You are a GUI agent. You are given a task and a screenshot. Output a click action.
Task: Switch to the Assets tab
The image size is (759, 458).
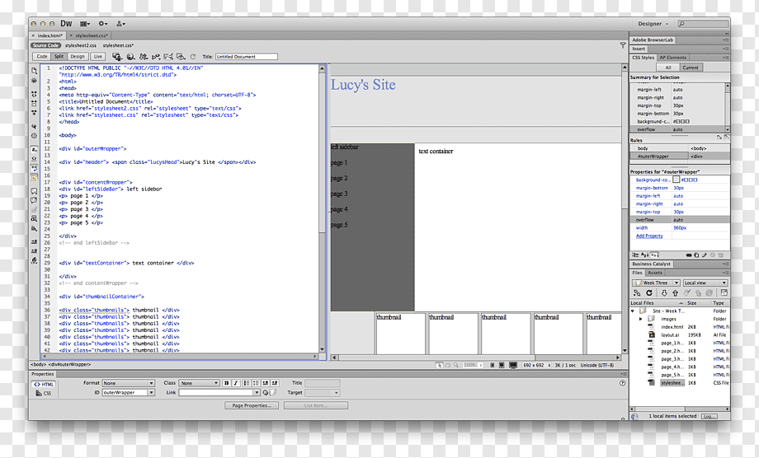pyautogui.click(x=655, y=273)
